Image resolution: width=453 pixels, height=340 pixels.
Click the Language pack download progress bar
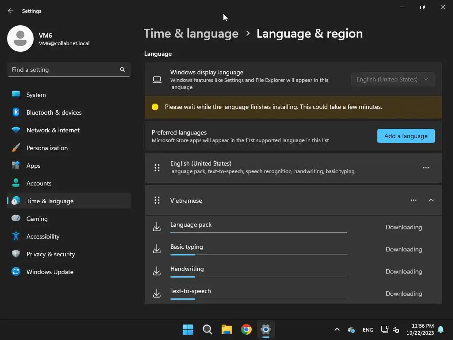click(259, 232)
